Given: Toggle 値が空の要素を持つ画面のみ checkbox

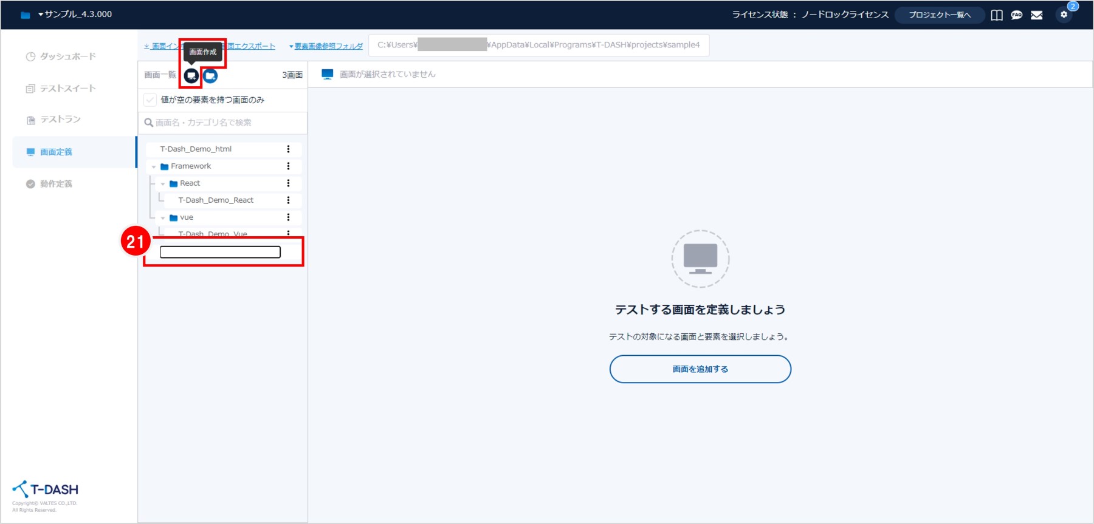Looking at the screenshot, I should point(150,100).
